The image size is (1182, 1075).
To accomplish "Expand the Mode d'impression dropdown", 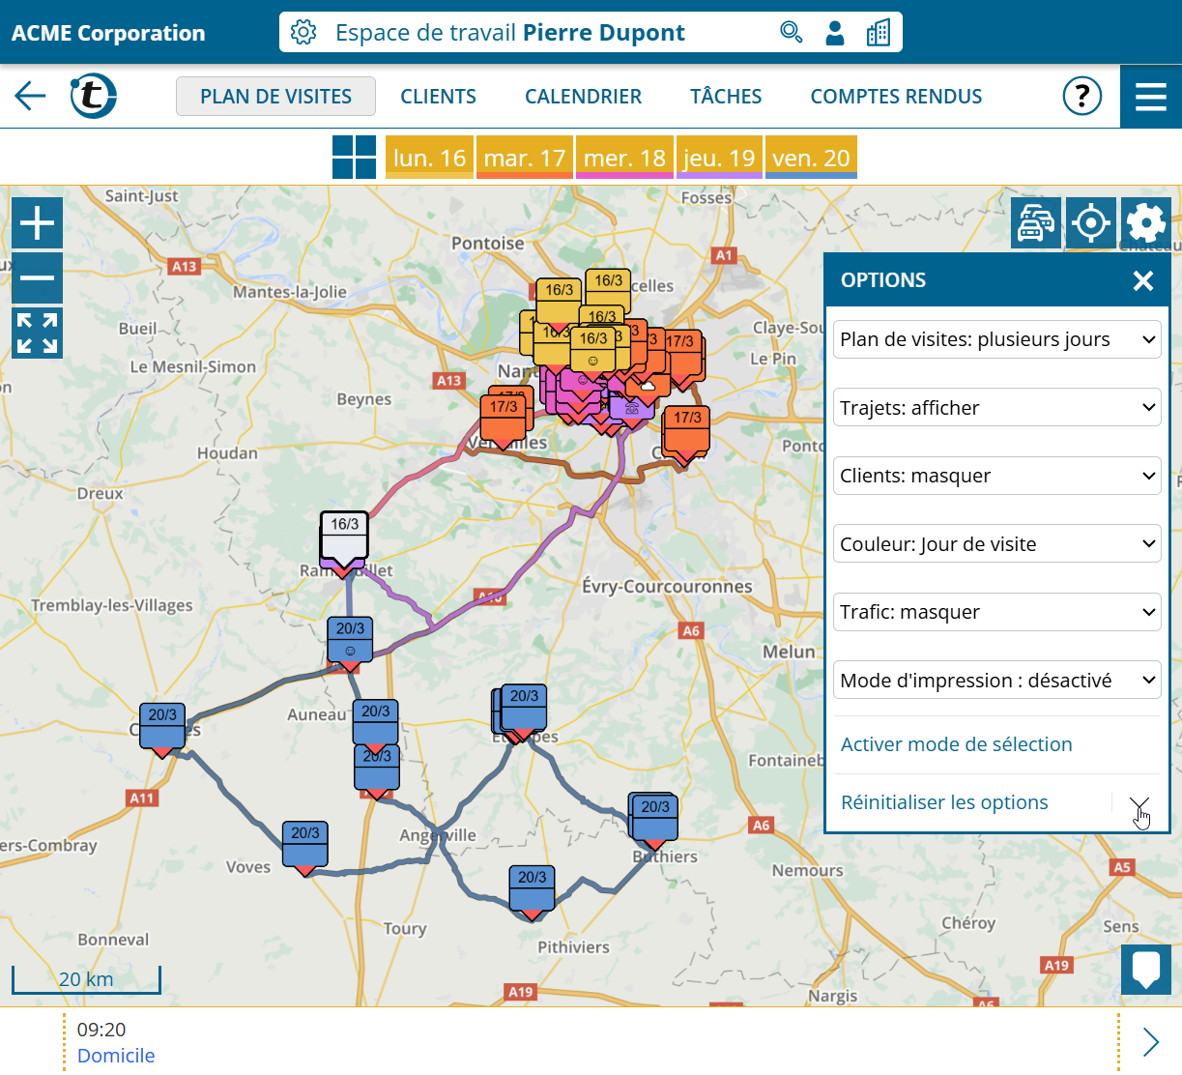I will pyautogui.click(x=996, y=681).
